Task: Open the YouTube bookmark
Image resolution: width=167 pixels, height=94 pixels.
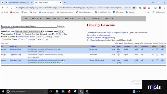Action: click(15, 12)
